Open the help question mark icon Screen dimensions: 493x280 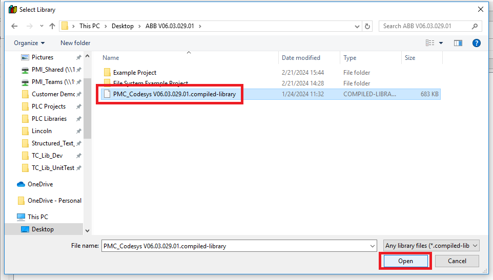[476, 43]
